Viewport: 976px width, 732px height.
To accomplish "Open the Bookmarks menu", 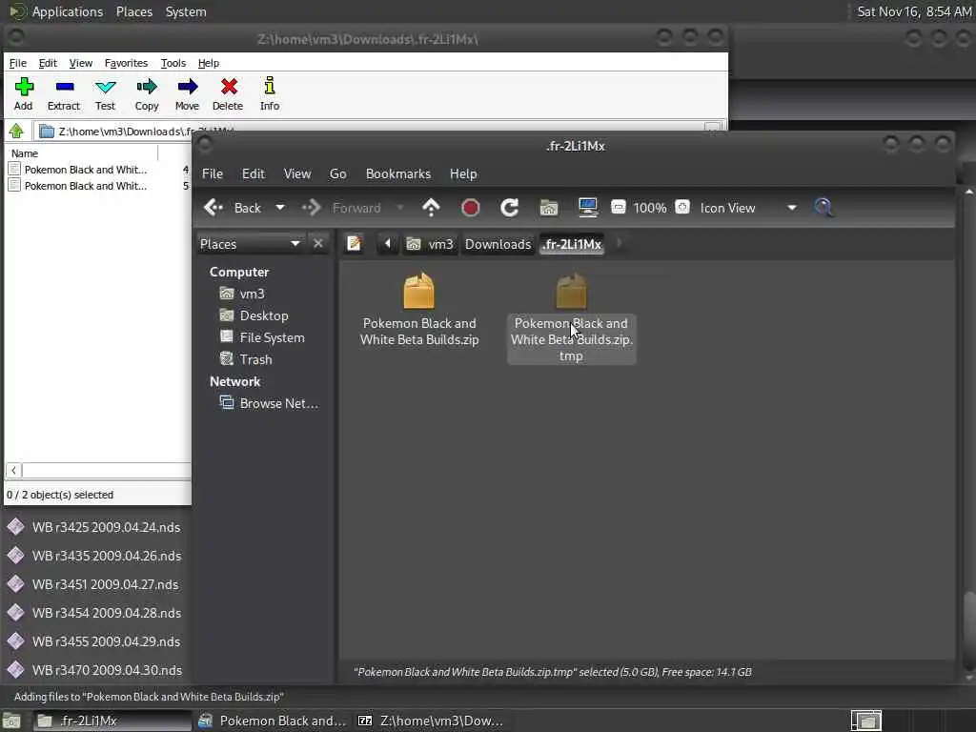I will pos(398,173).
